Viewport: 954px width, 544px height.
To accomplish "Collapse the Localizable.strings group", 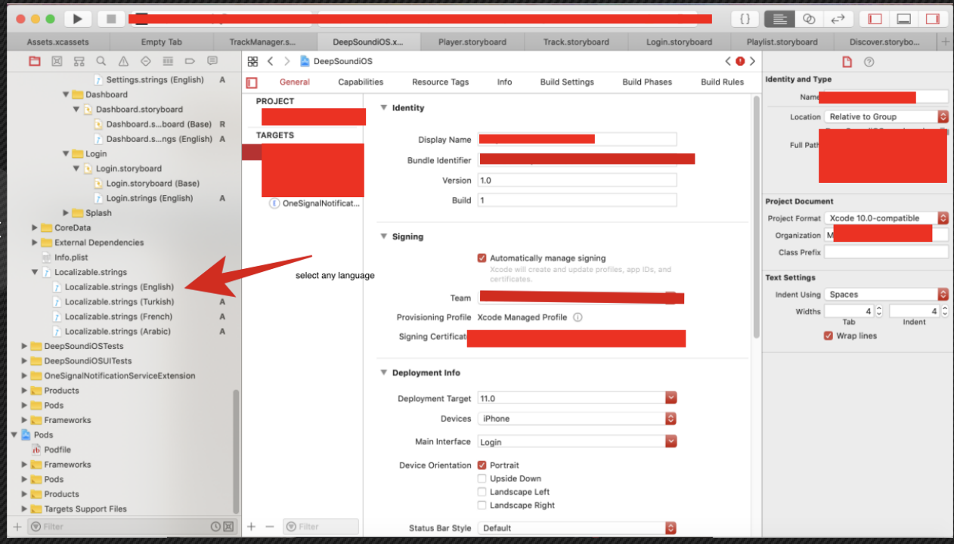I will tap(35, 272).
